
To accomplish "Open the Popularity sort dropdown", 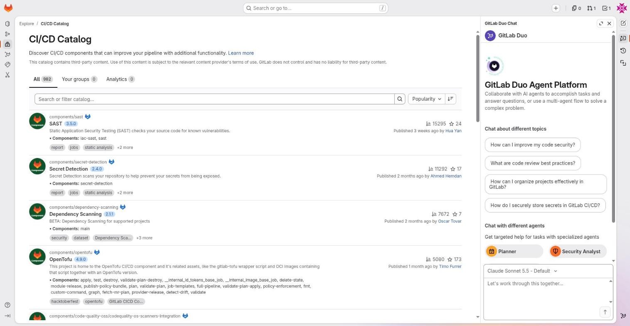I will [x=426, y=99].
